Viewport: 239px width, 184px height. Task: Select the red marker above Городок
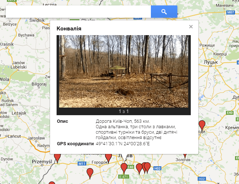108,158
